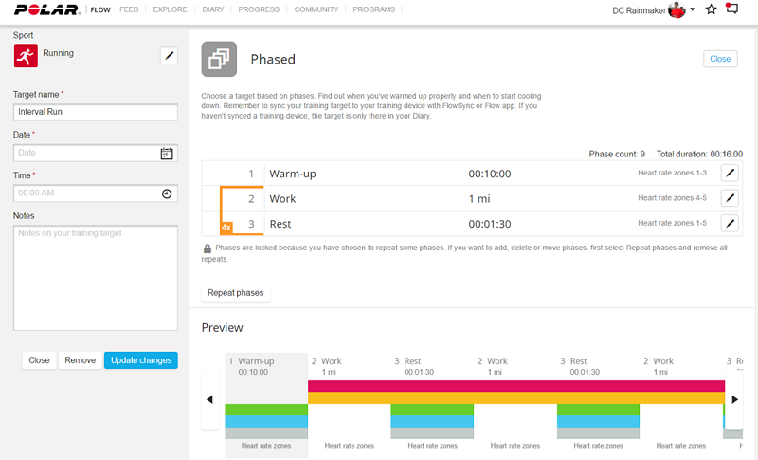Select the Rest phase row name
Screen dimensions: 758x460
click(280, 224)
